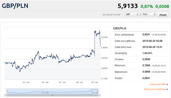
Task: Click the 5,8500 y-axis label
Action: (x=104, y=58)
